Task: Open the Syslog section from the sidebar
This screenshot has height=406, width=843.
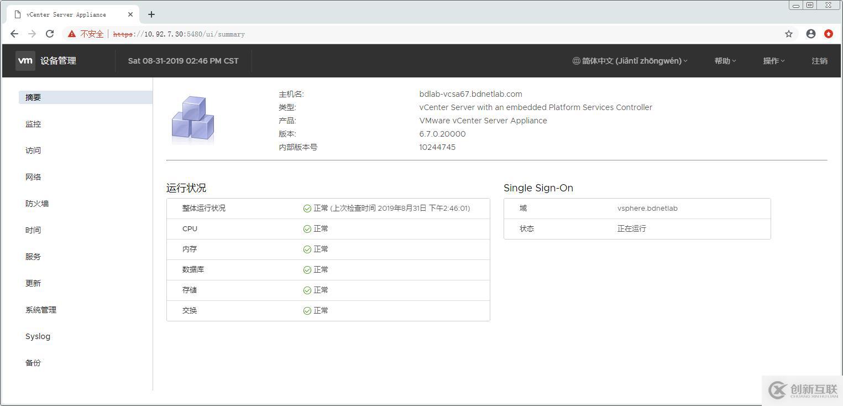Action: click(x=38, y=336)
